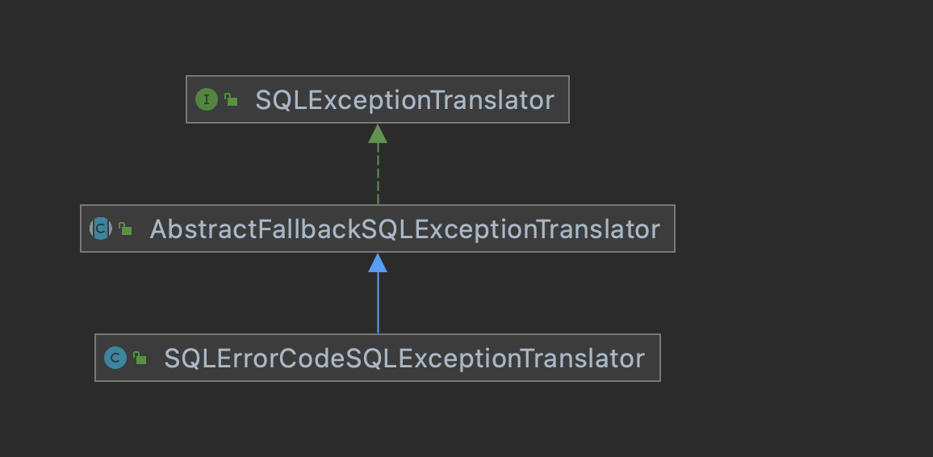Click the abstract class icon on AbstractFallbackSQLExceptionTranslator
Screen dimensions: 933x457
click(x=101, y=228)
